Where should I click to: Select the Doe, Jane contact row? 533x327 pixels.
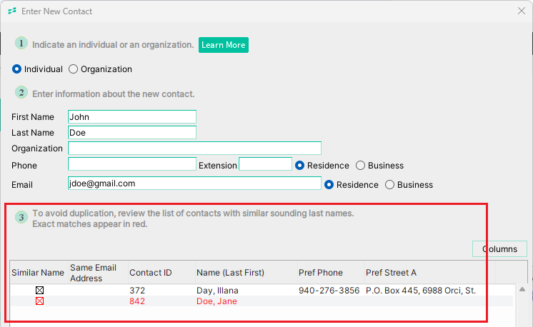tap(261, 301)
